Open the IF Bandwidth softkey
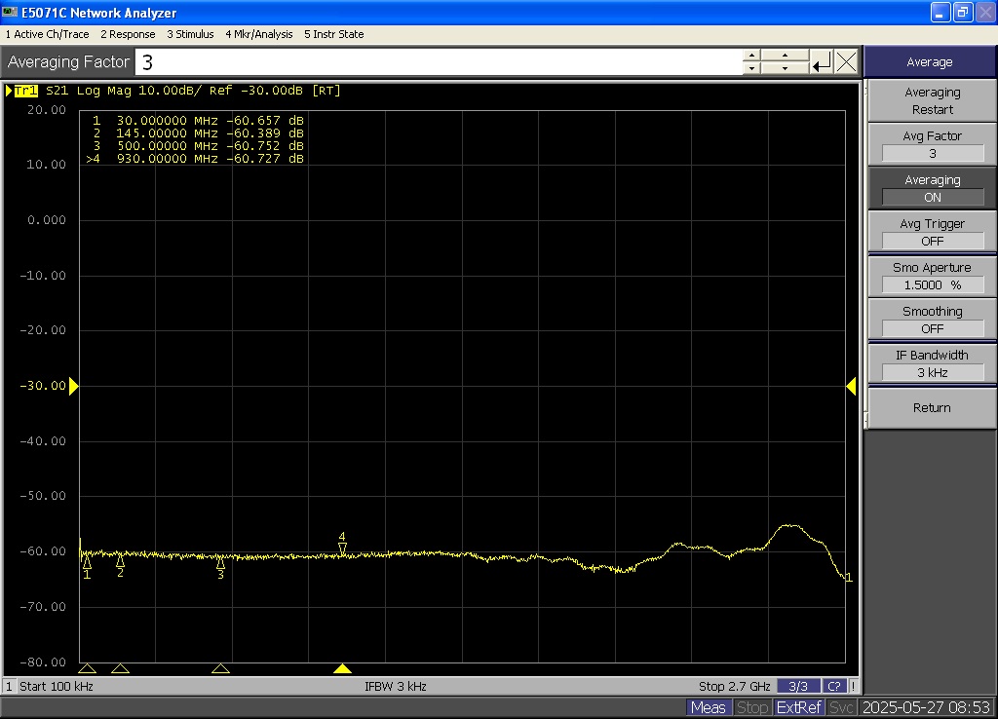Screen dimensions: 998x719 pos(932,364)
